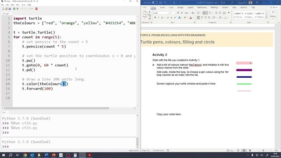Click the Word zoom slider
281x158 pixels.
263,151
